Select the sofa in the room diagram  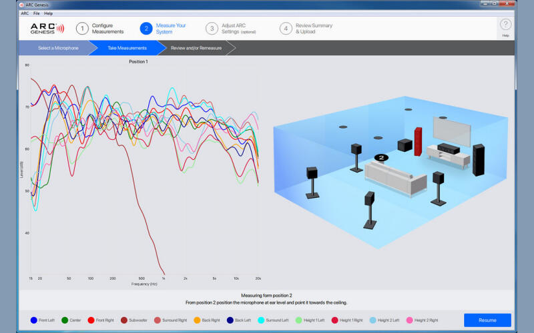[x=396, y=176]
